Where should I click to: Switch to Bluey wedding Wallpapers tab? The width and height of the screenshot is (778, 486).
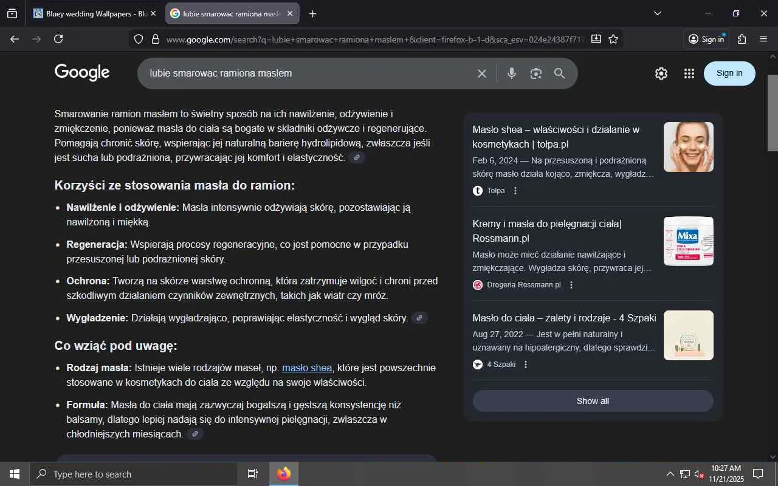coord(95,13)
